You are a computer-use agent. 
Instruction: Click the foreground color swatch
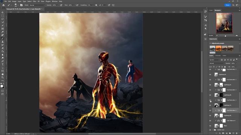pyautogui.click(x=2, y=86)
